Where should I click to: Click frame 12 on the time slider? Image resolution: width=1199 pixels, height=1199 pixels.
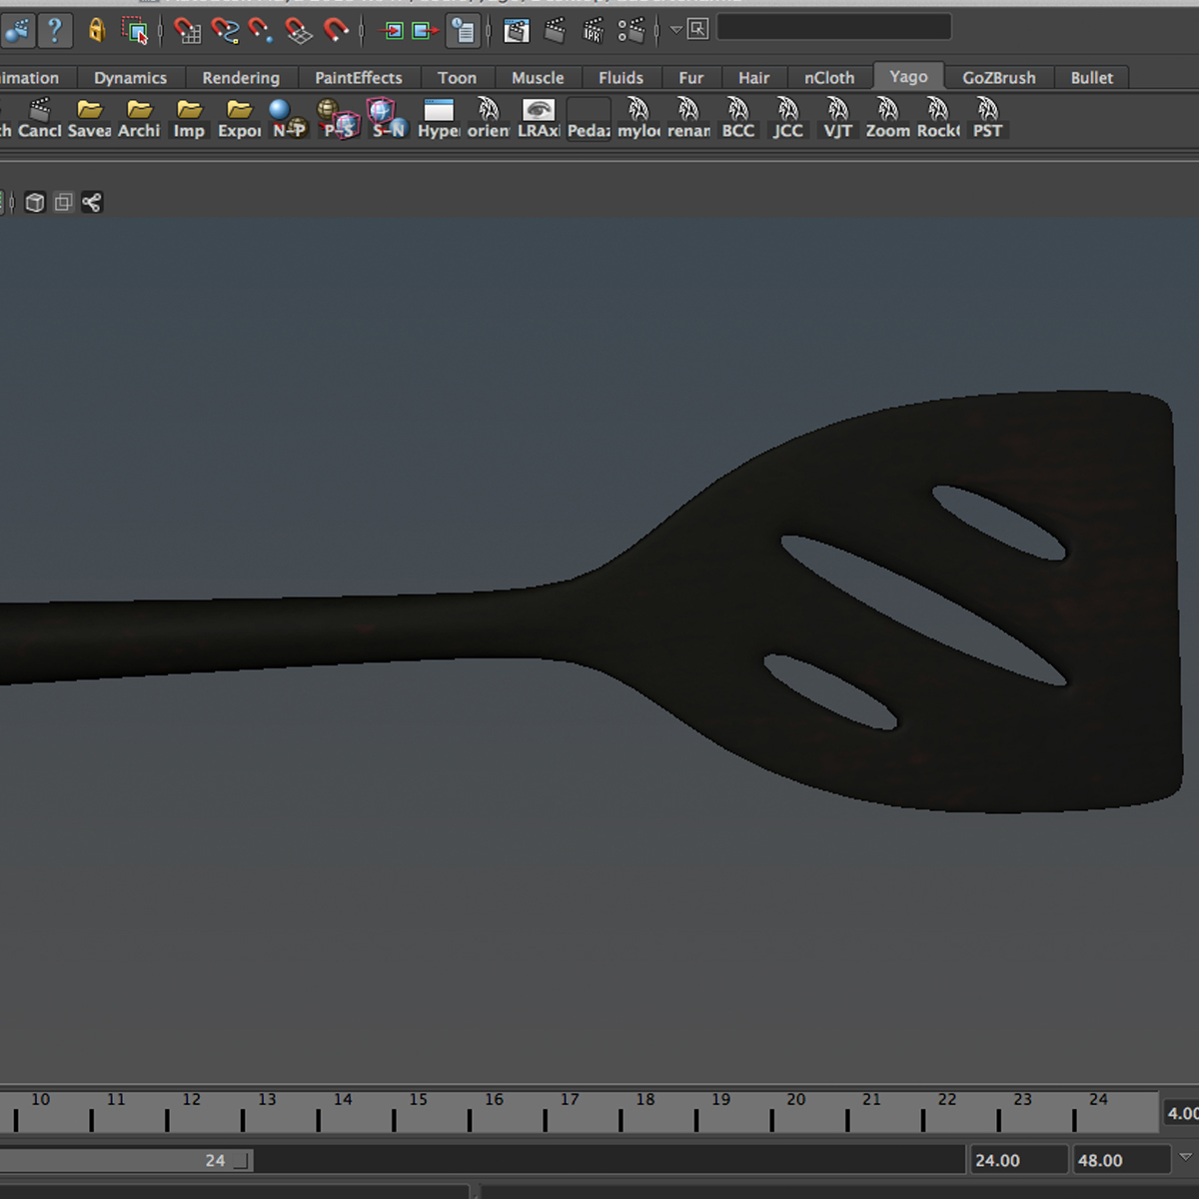click(x=192, y=1100)
